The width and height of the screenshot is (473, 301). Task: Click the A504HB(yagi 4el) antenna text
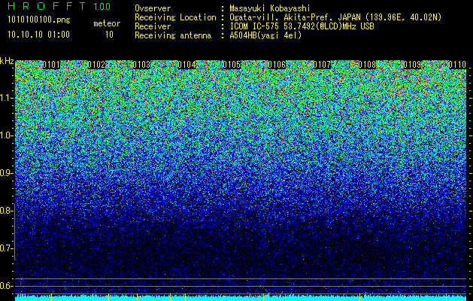pos(265,35)
